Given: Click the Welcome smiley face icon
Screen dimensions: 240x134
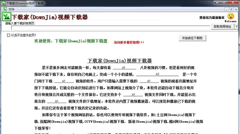Looking at the screenshot, I should point(230,16).
